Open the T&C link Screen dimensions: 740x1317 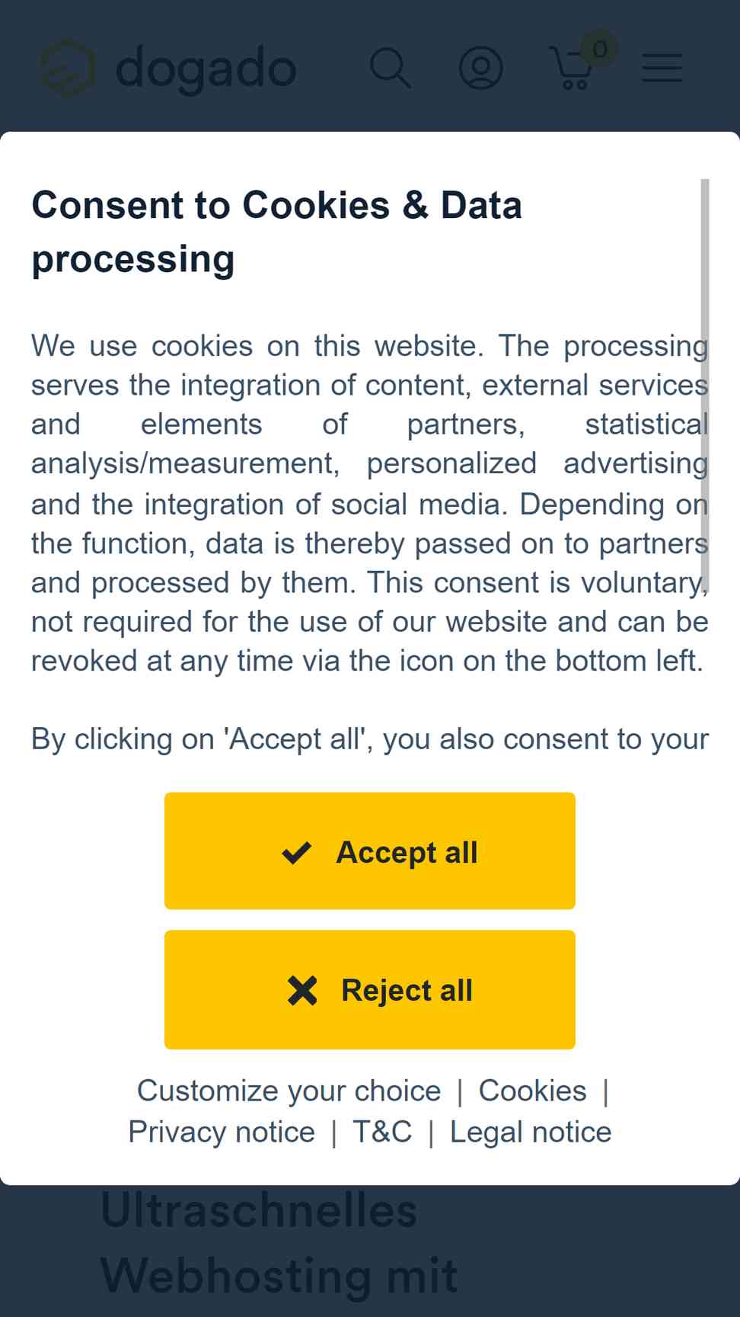tap(382, 1132)
